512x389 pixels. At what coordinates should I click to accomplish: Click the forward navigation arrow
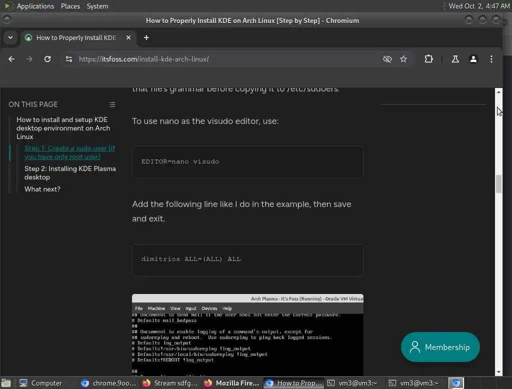29,59
